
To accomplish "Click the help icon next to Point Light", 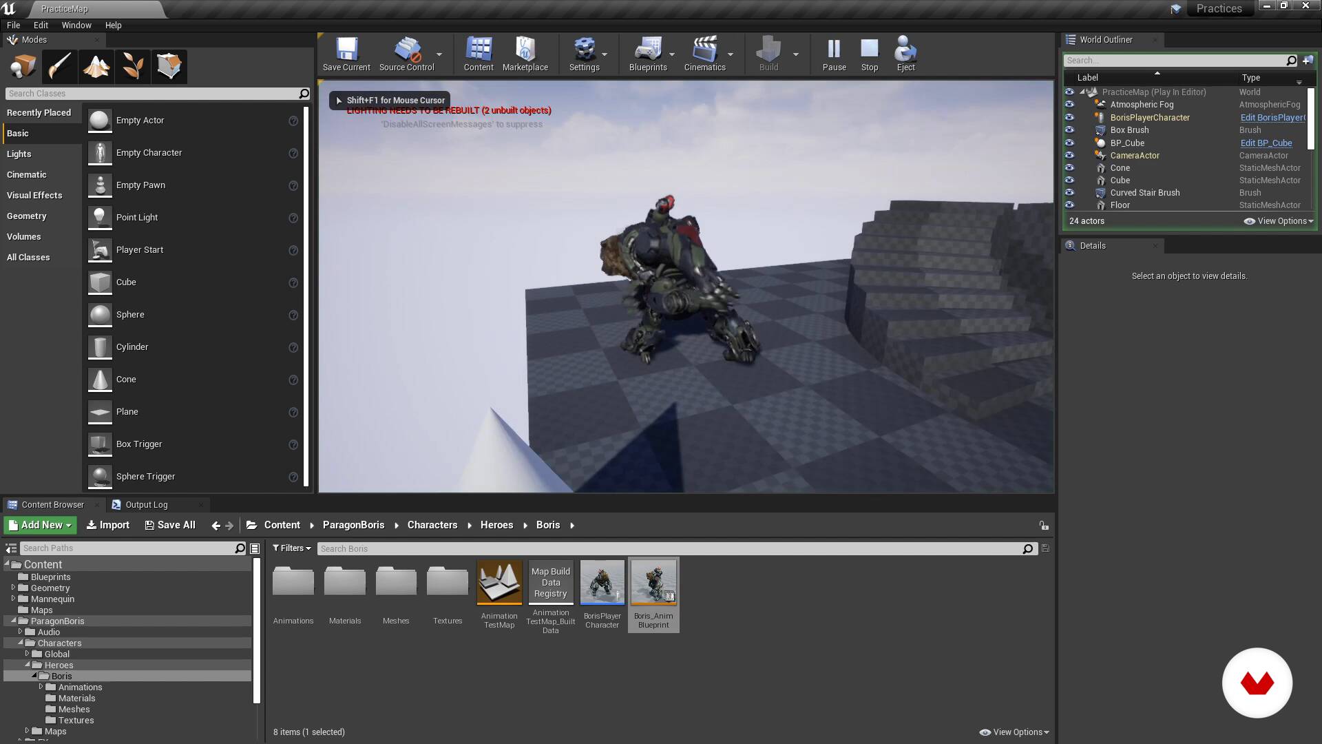I will 293,218.
